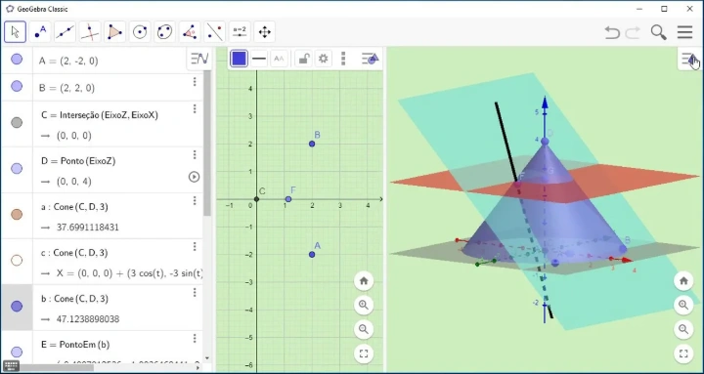Toggle visibility of cone b

click(x=17, y=307)
